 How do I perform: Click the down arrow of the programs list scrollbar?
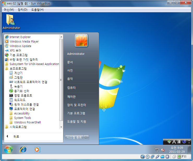click(61, 127)
